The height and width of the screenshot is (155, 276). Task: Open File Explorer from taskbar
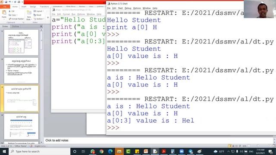coord(119,151)
